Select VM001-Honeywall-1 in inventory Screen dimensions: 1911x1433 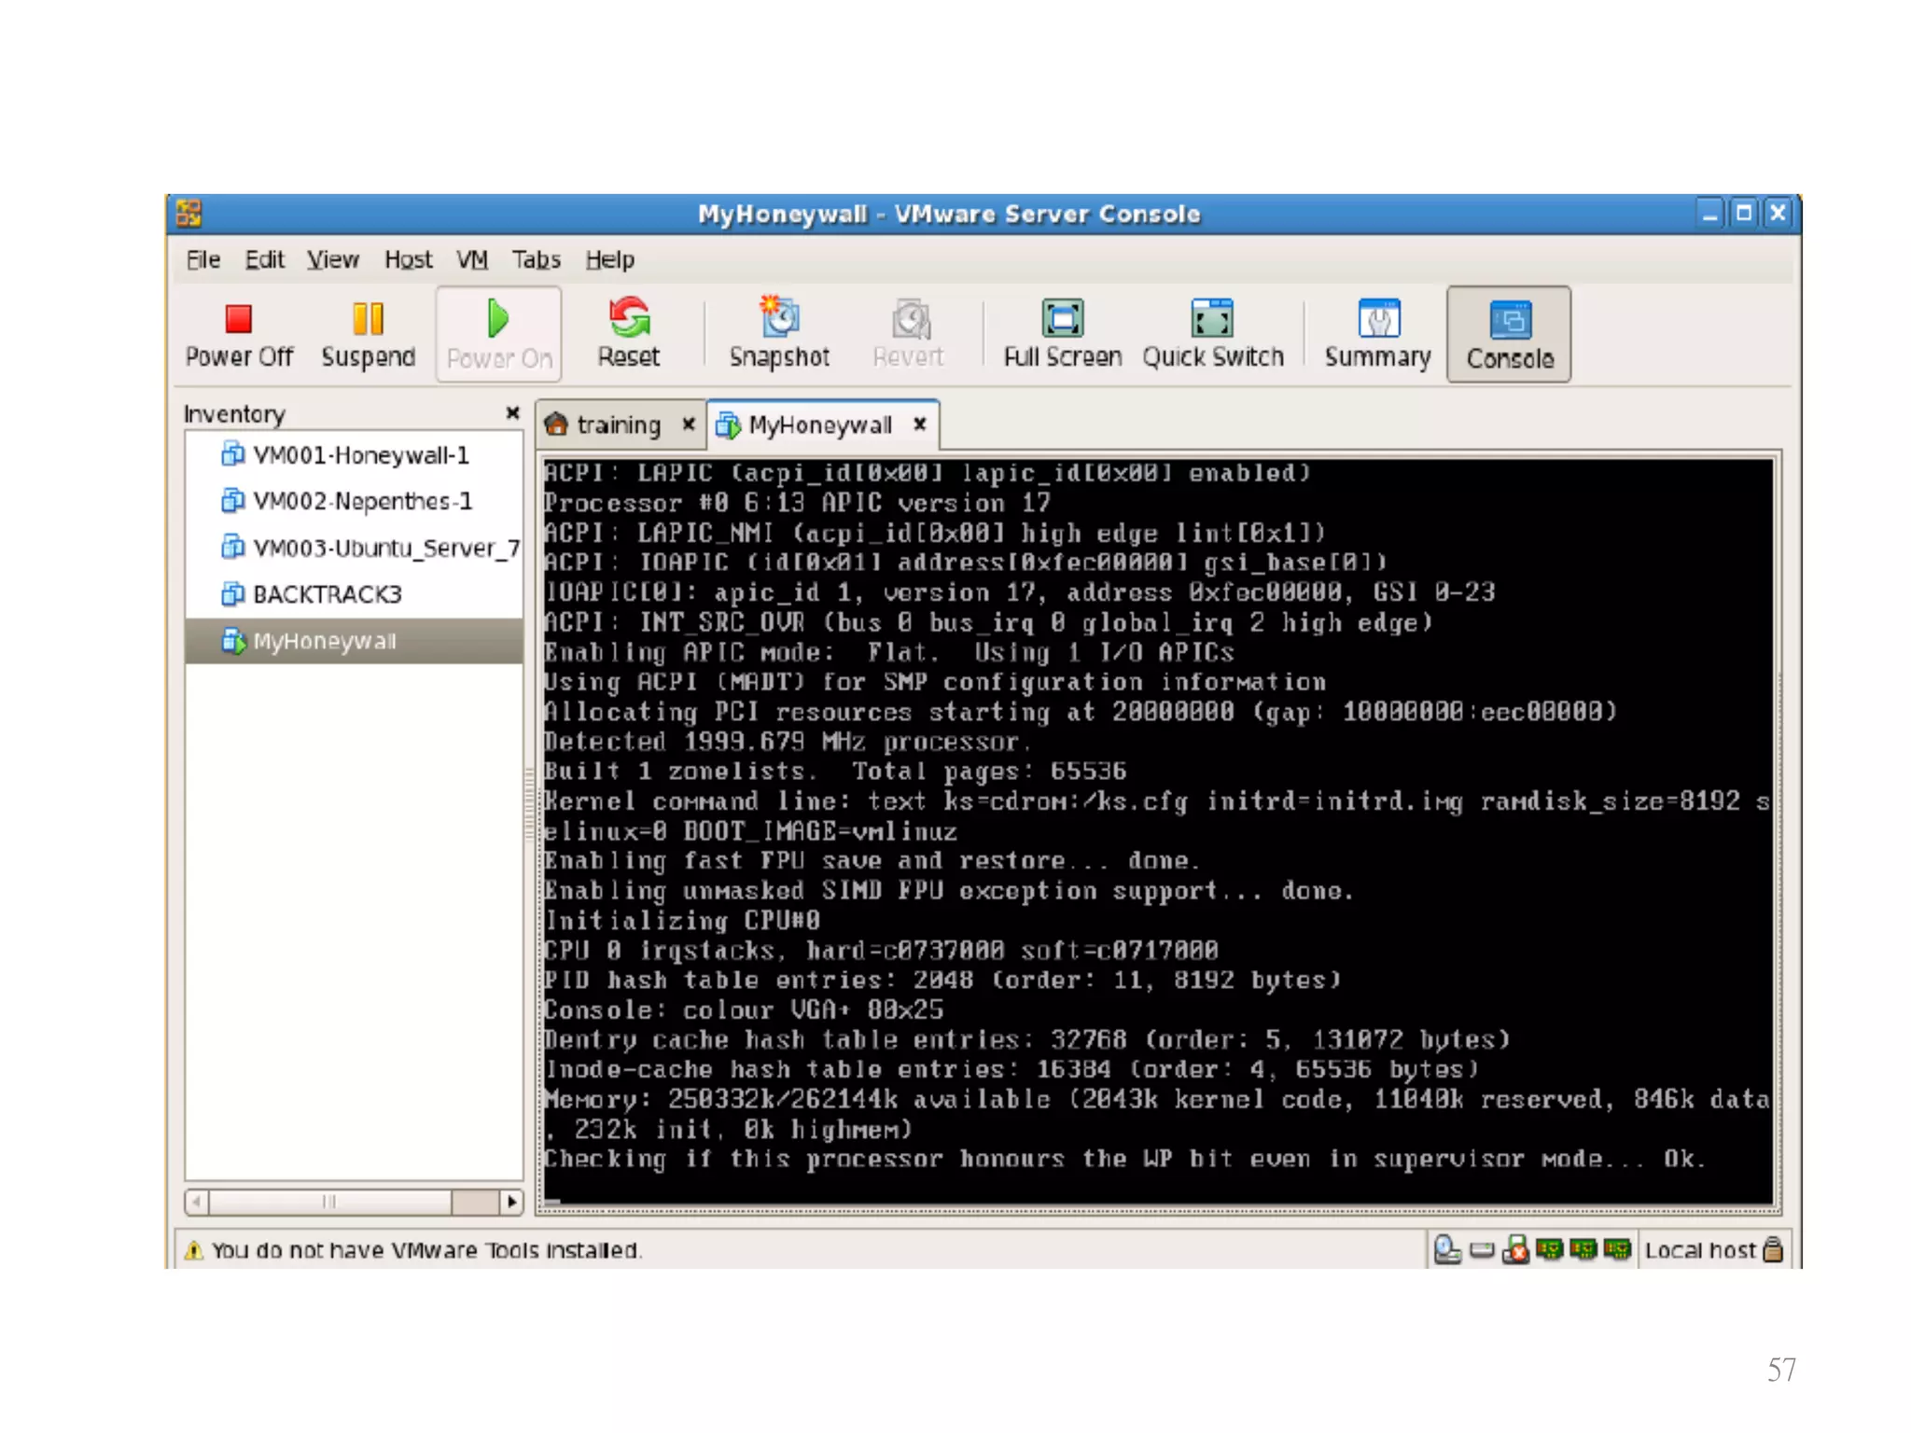pyautogui.click(x=359, y=455)
